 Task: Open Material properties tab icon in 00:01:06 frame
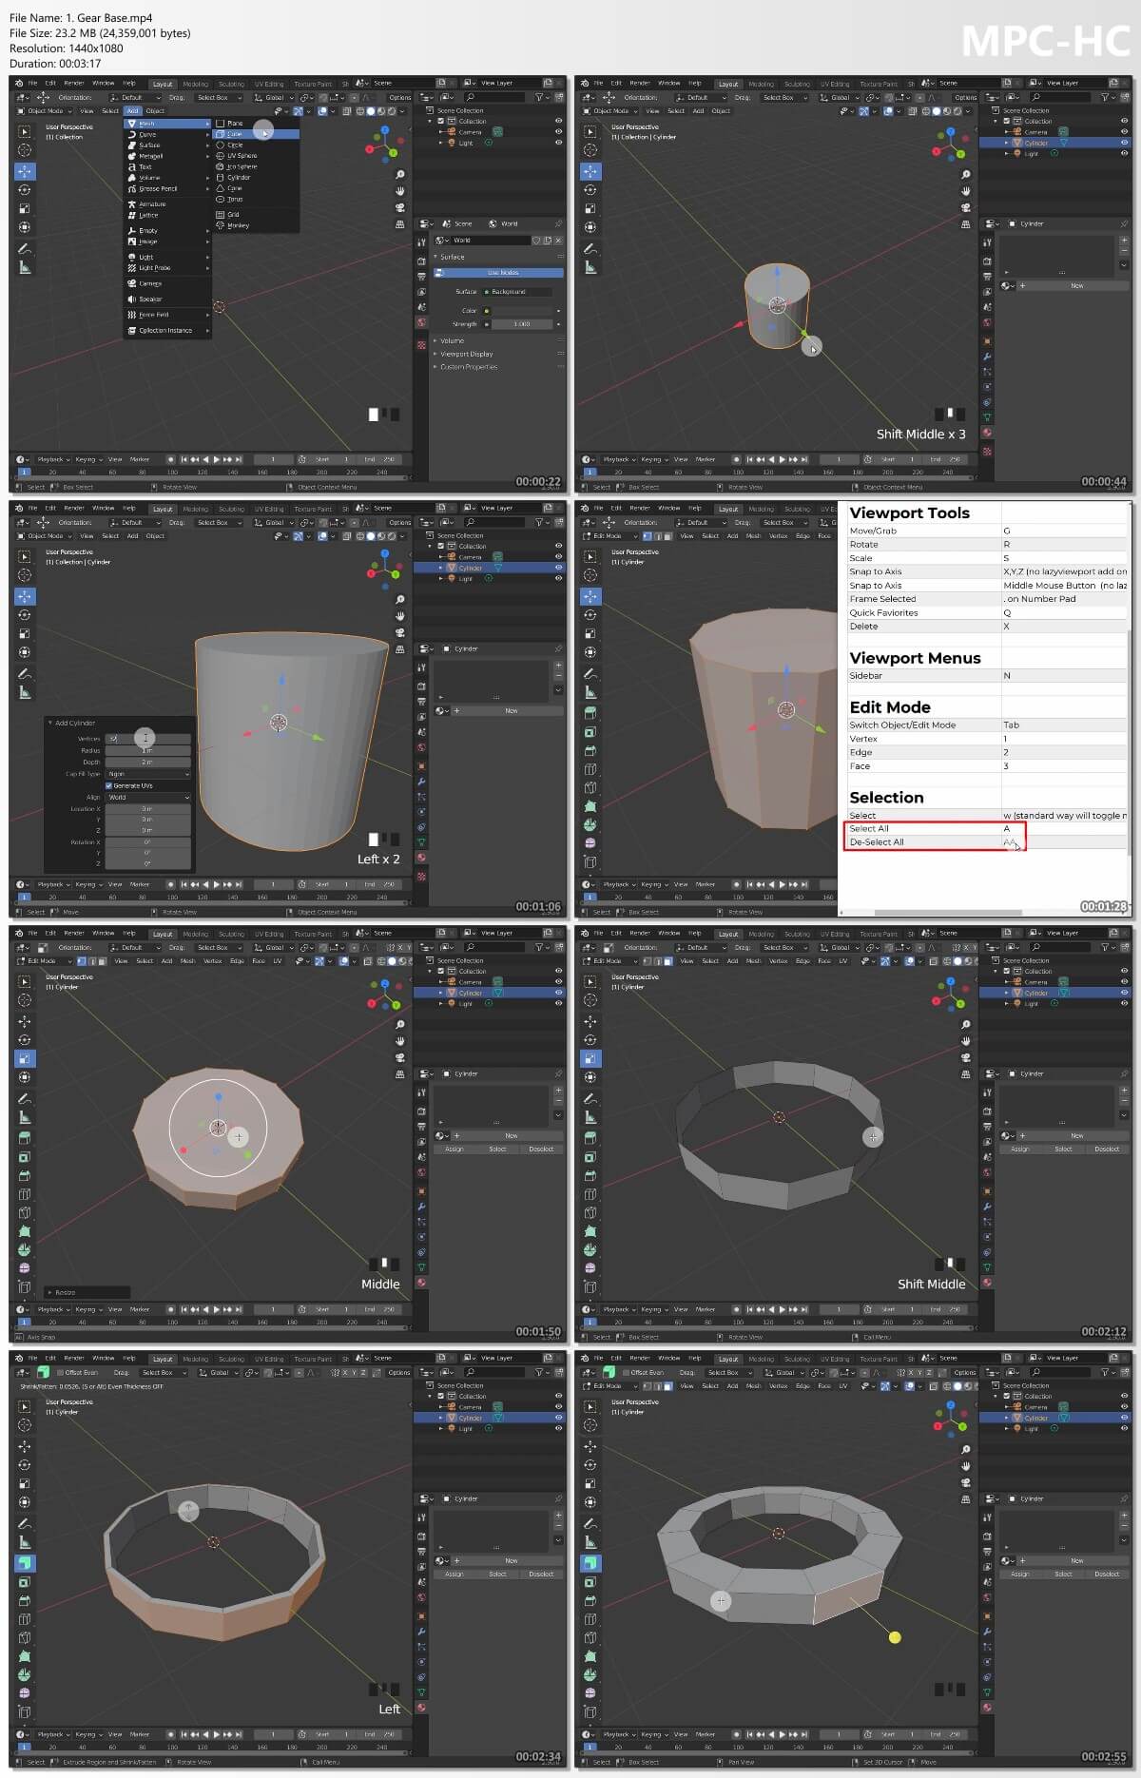(x=421, y=858)
